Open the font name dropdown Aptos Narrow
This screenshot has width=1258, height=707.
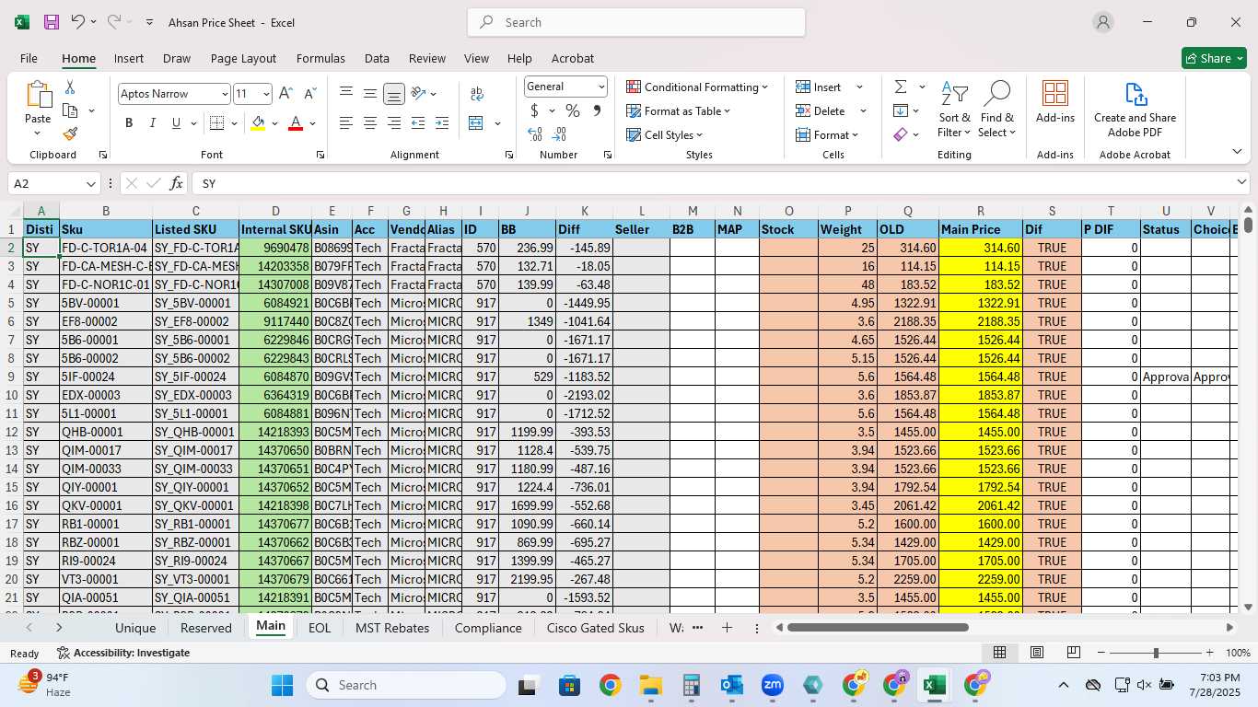coord(224,94)
